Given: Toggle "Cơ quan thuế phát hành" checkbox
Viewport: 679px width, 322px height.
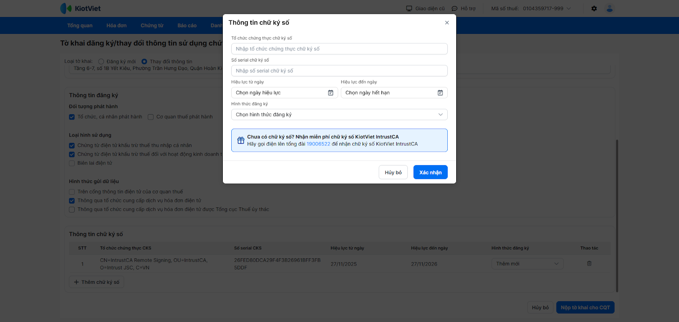Looking at the screenshot, I should [x=151, y=117].
